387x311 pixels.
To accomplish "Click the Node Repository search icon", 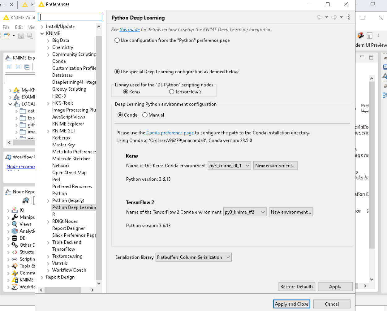I will [26, 201].
